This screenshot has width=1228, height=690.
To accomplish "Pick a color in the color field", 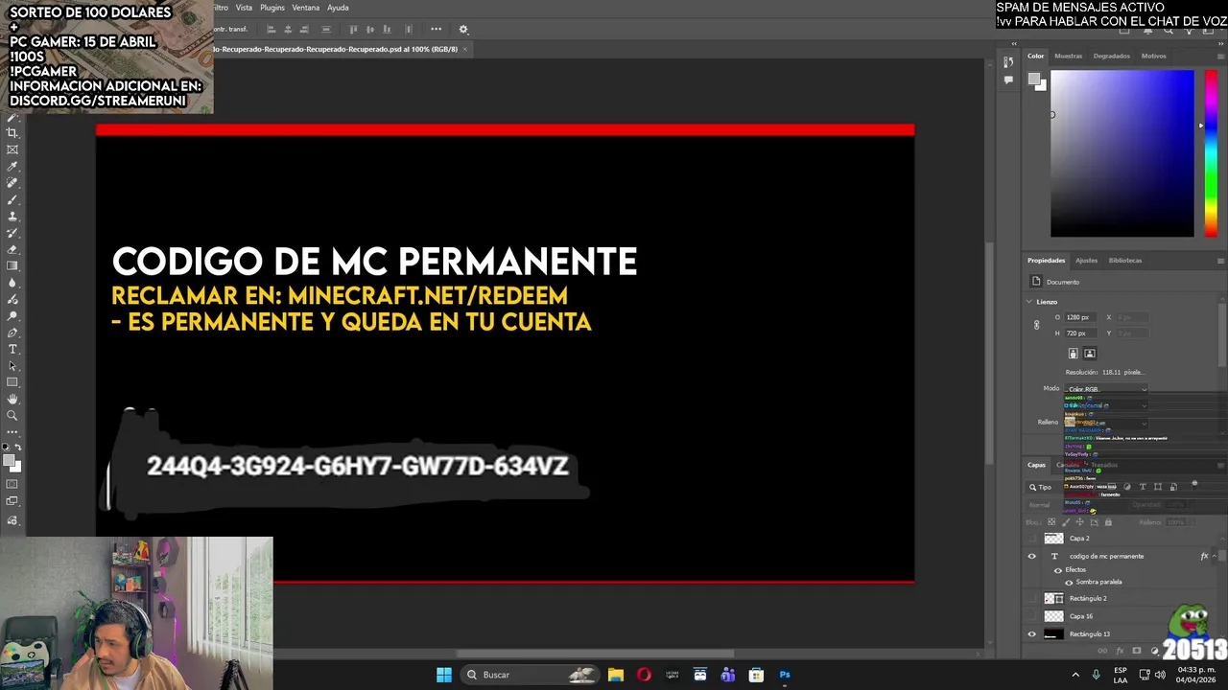I will point(1122,153).
